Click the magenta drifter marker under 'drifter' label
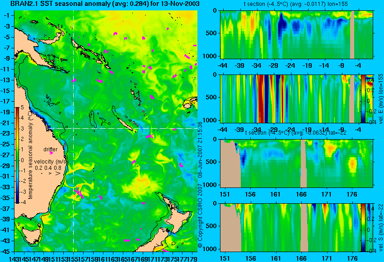This screenshot has height=262, width=384. click(x=51, y=153)
